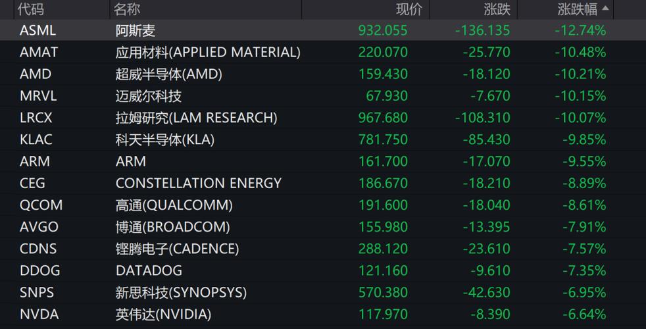The image size is (646, 329).
Task: Click AMAT percent change -10.48%
Action: 580,53
